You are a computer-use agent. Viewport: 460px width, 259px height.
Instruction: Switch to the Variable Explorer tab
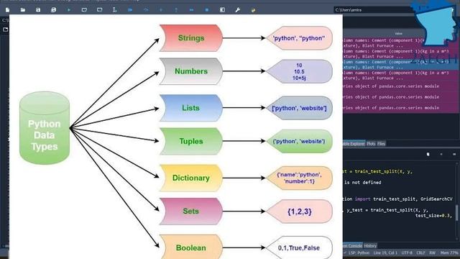coord(354,144)
